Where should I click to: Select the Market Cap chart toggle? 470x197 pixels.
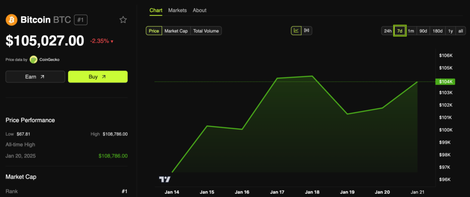click(176, 31)
